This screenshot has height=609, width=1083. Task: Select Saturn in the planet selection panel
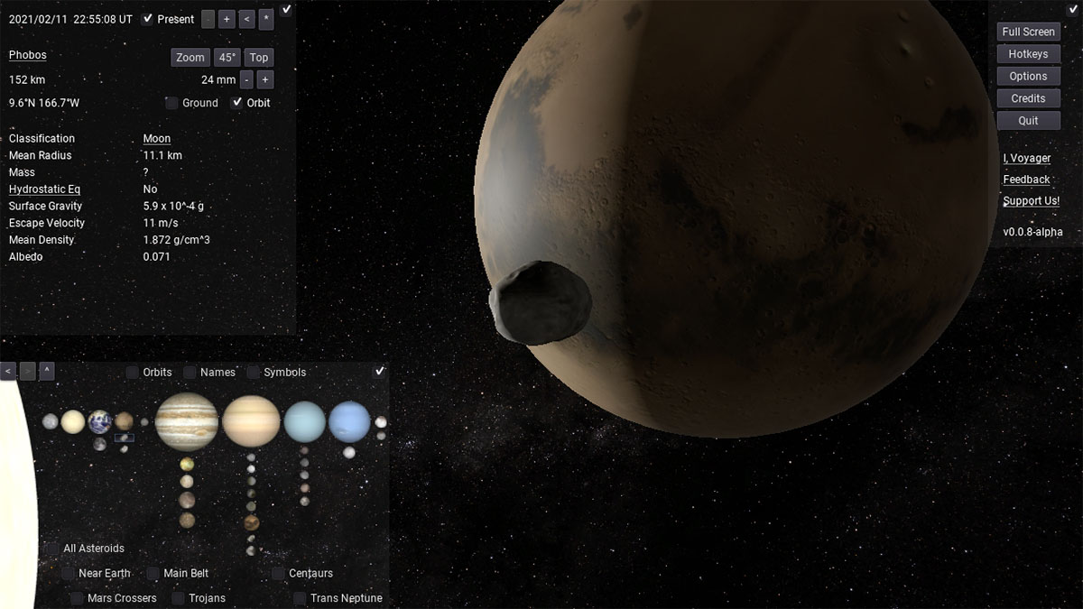click(x=251, y=421)
